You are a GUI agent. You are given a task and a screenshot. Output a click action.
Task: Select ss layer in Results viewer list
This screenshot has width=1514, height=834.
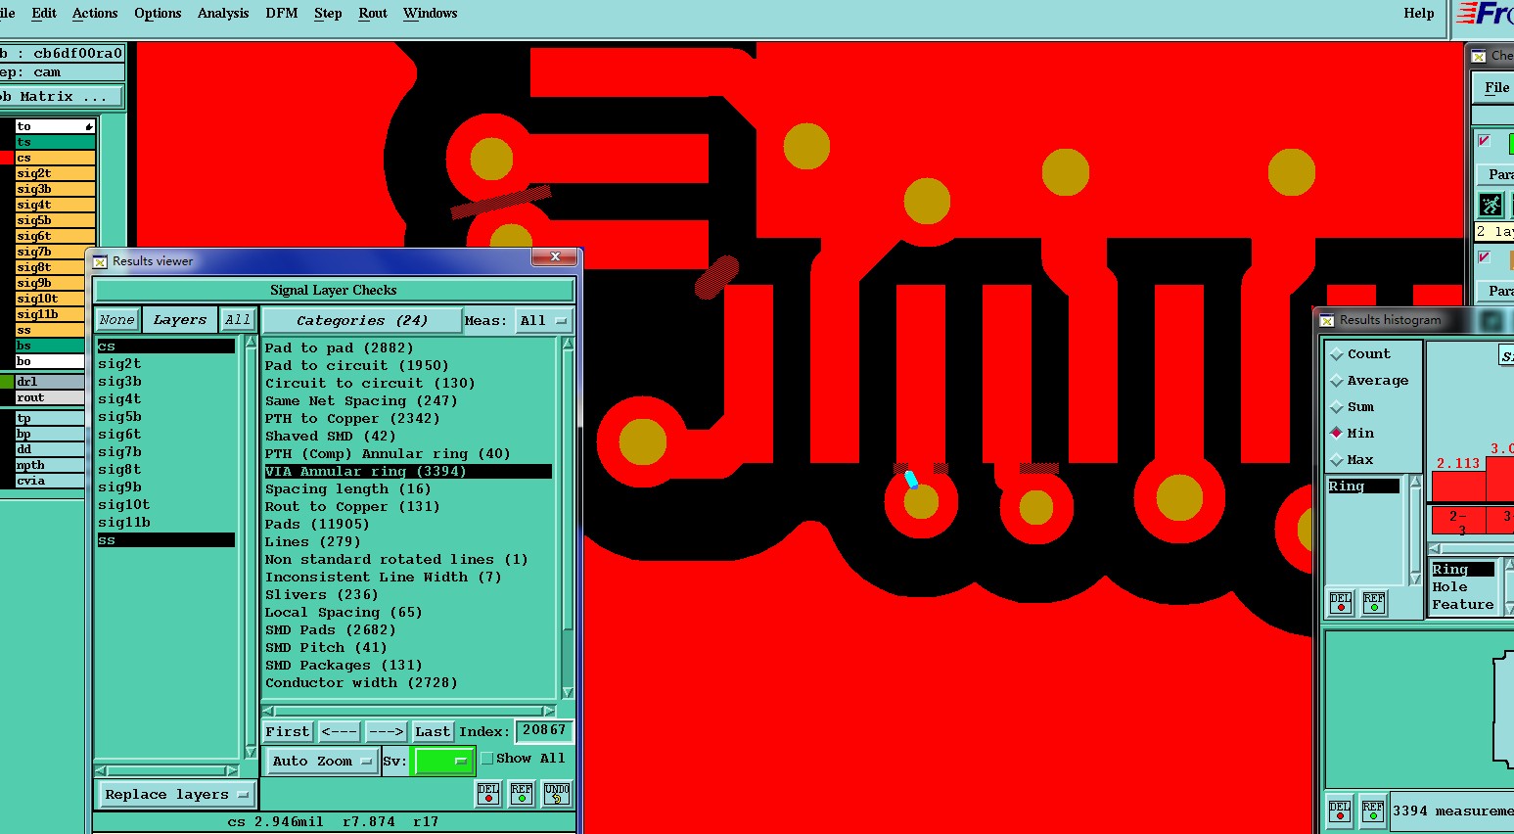165,540
